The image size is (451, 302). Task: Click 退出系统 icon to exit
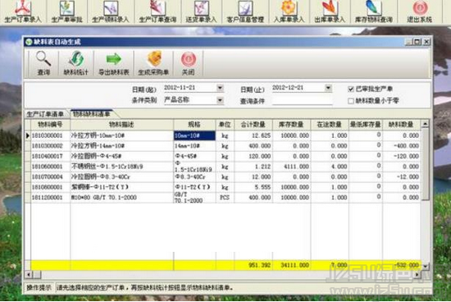pyautogui.click(x=420, y=11)
